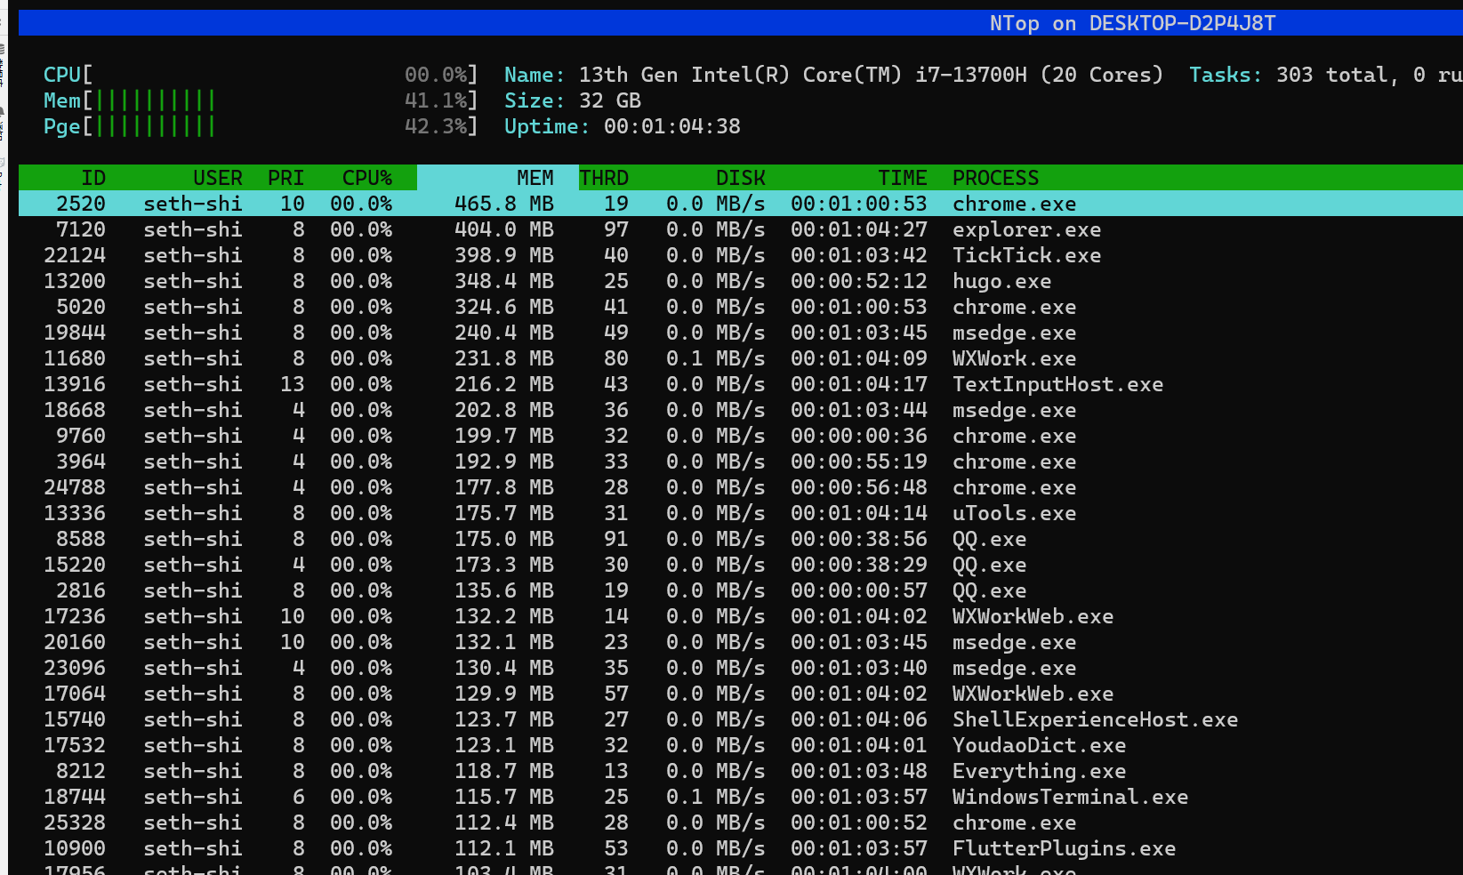Select chrome.exe row with ID 5020
This screenshot has height=875, width=1463.
[x=741, y=307]
